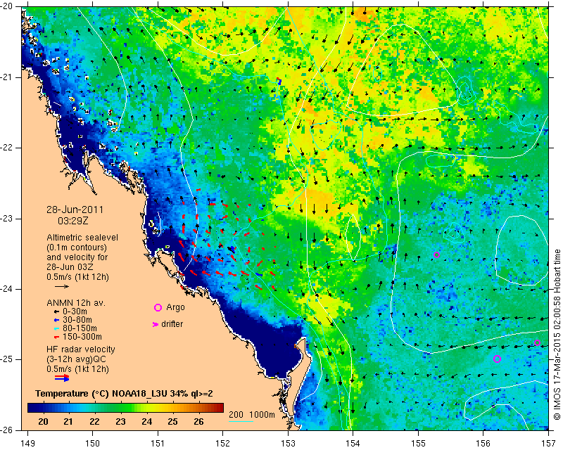Click colorbar tick label 21

[68, 422]
